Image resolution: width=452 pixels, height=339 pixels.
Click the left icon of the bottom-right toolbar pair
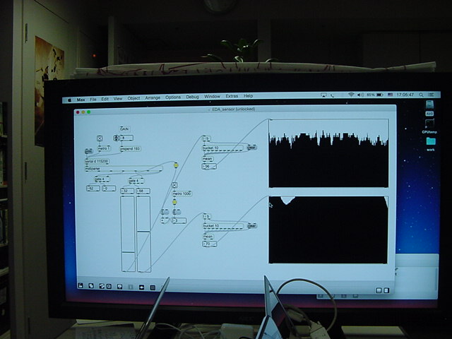coord(379,290)
